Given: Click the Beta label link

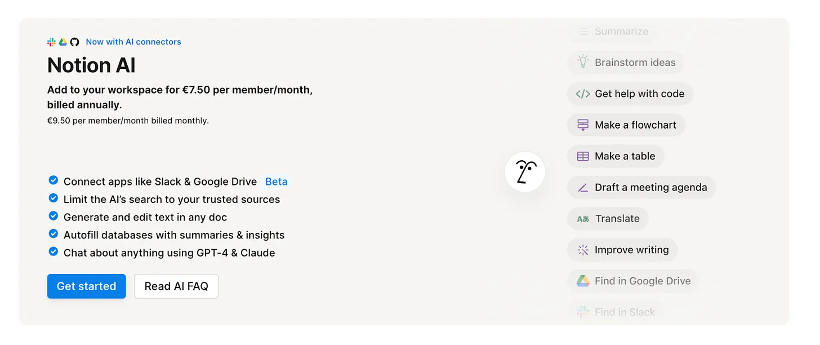Looking at the screenshot, I should pos(277,182).
